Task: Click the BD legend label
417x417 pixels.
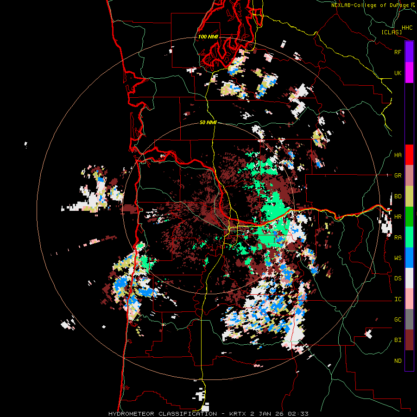Action: coord(398,196)
